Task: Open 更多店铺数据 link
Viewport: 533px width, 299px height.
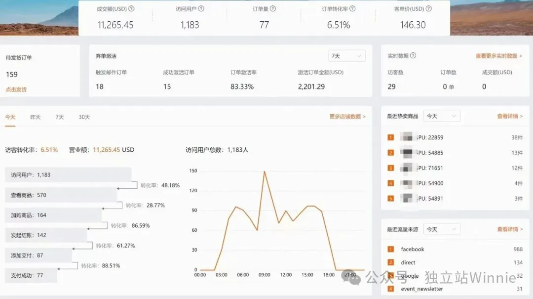Action: coord(344,116)
